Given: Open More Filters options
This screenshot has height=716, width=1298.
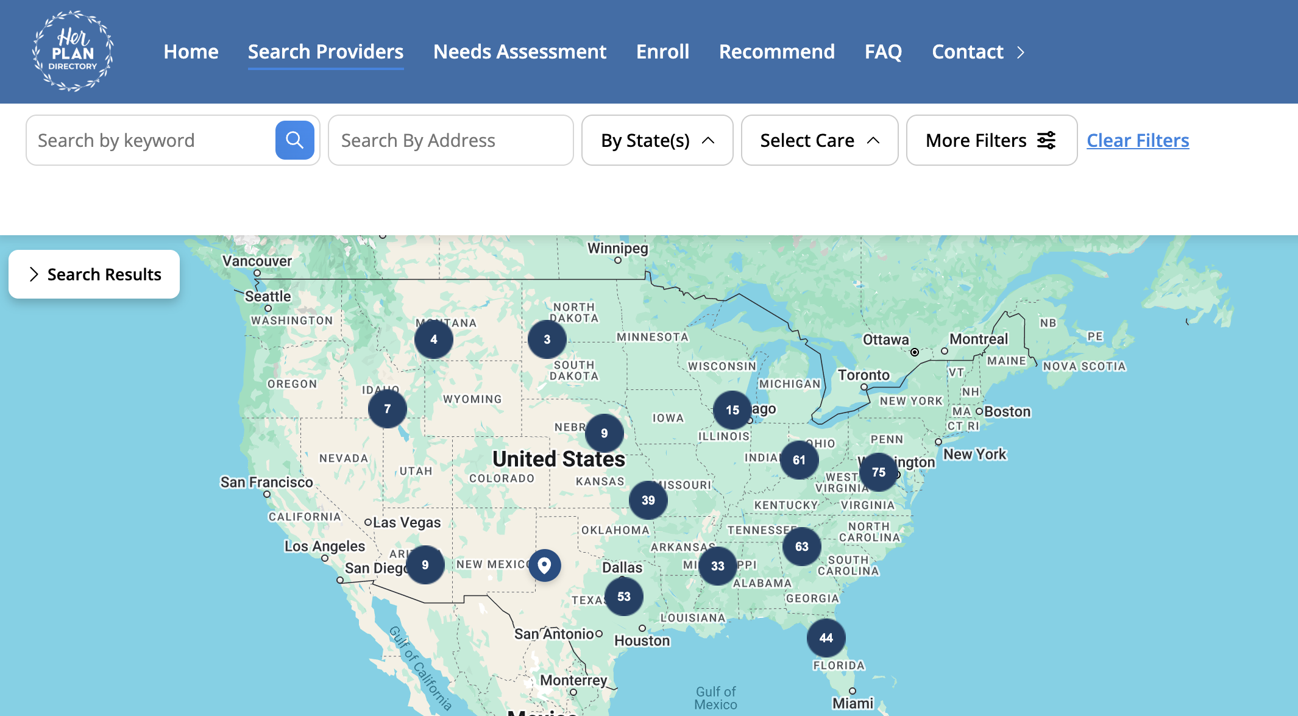Looking at the screenshot, I should 991,140.
